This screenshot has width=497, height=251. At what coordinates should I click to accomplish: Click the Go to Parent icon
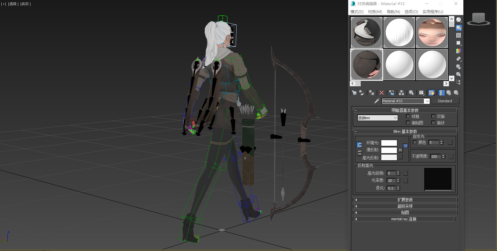[449, 93]
